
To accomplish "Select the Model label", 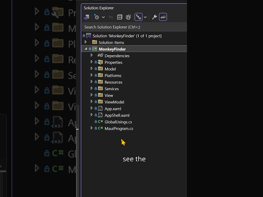I will 110,69.
